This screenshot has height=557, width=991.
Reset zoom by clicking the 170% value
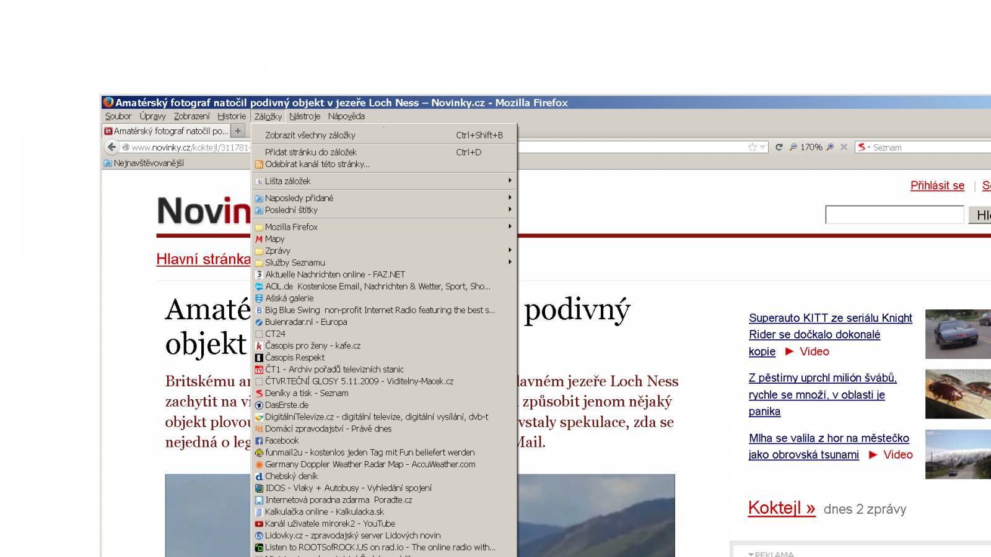coord(811,147)
